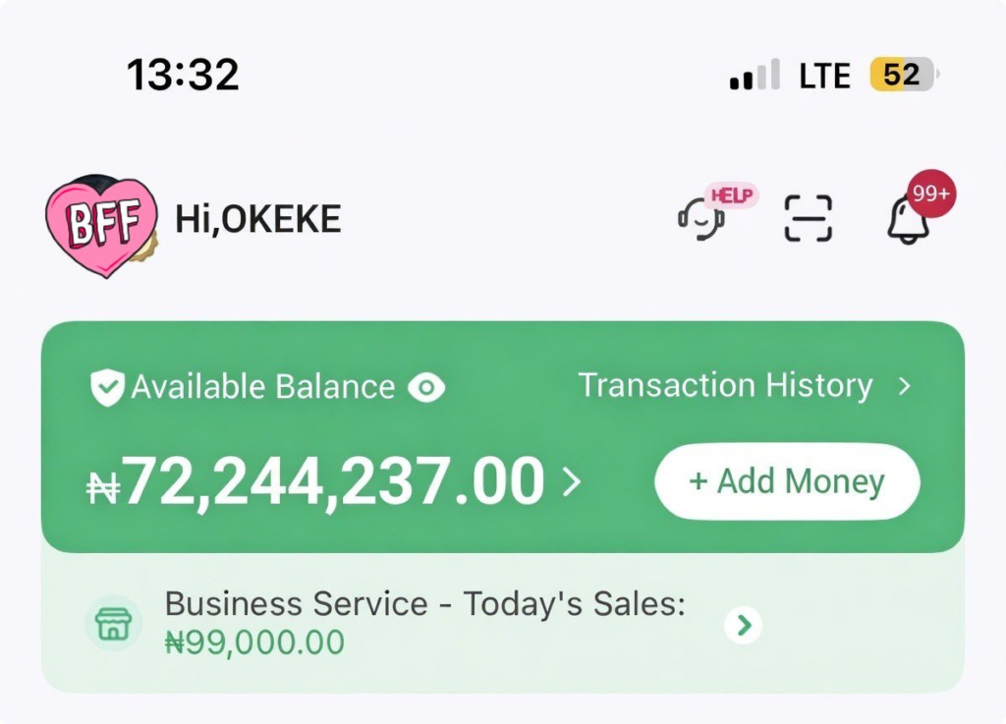Image resolution: width=1006 pixels, height=724 pixels.
Task: Open Transaction History
Action: (725, 386)
